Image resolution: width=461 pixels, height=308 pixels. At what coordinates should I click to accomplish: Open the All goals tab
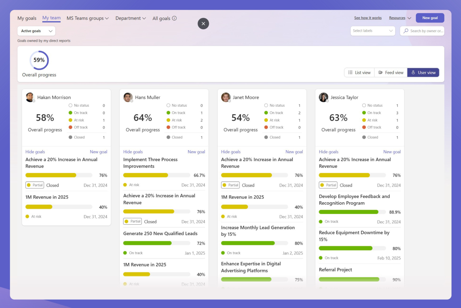click(161, 18)
